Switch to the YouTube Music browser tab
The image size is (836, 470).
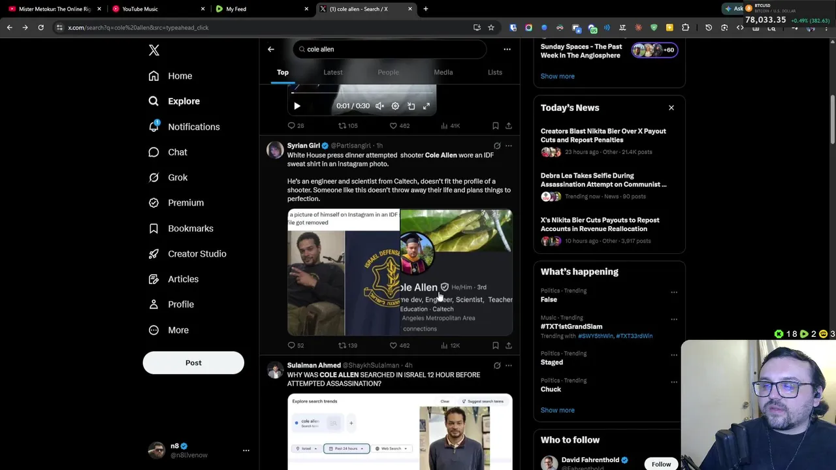(x=157, y=9)
